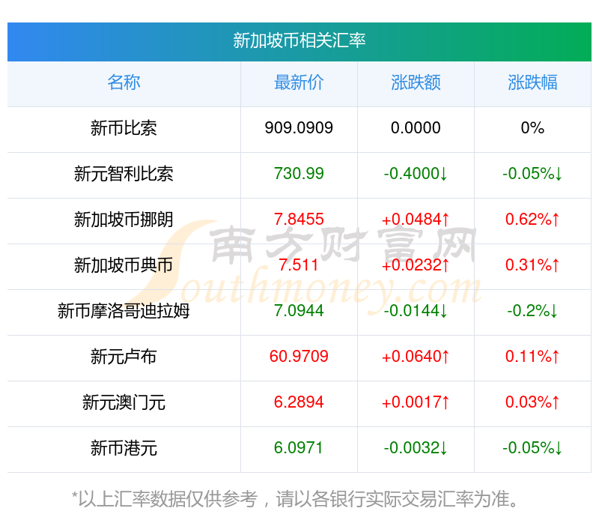Select the 新币摩洛哥迪拉姆 row name
The image size is (599, 523).
click(x=124, y=311)
